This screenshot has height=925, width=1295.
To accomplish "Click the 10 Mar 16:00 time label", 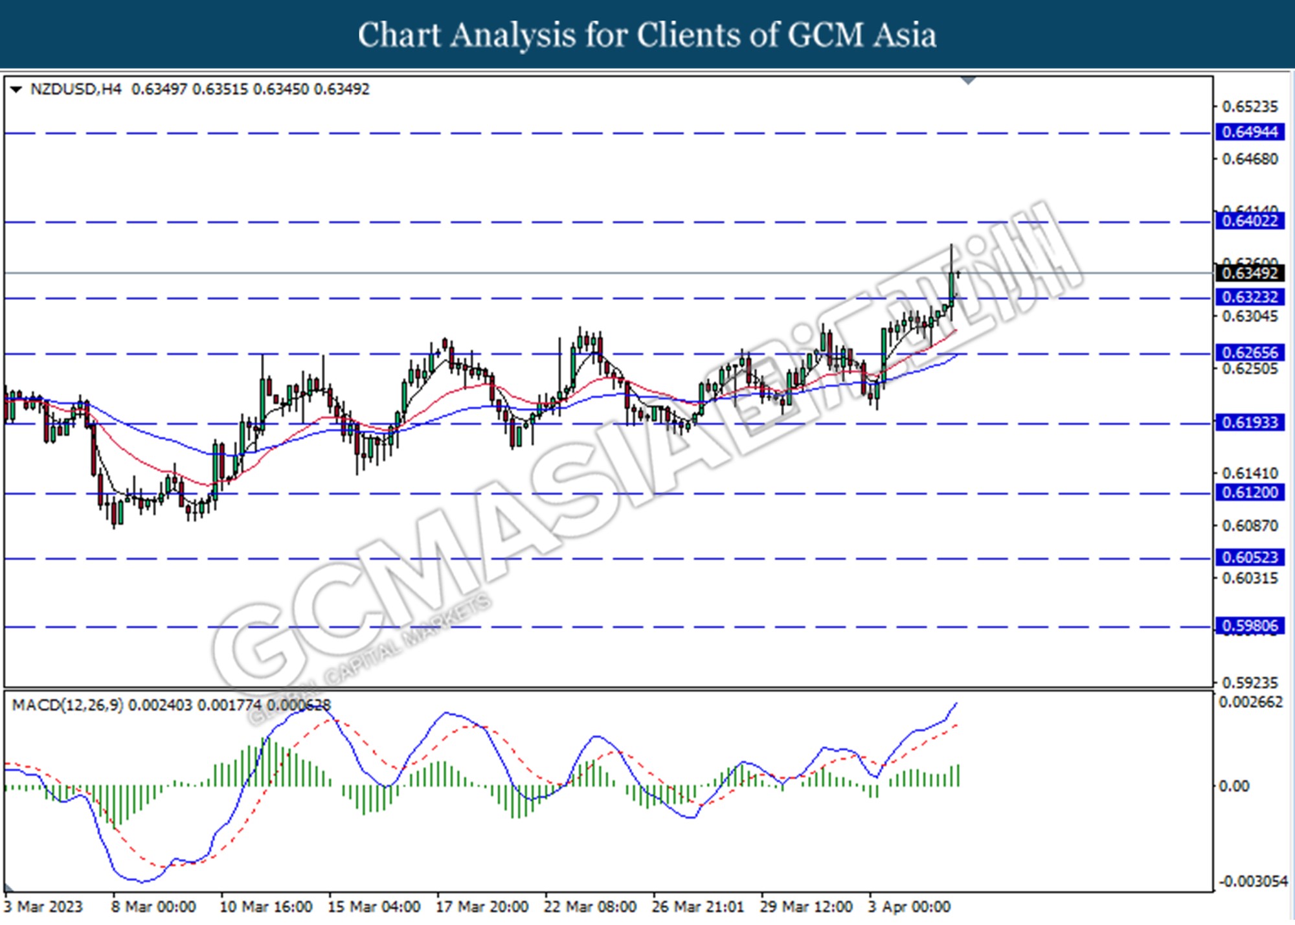I will pyautogui.click(x=265, y=906).
